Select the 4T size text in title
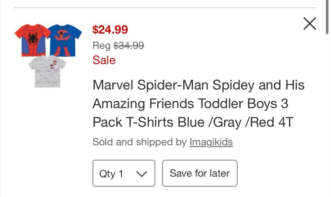The height and width of the screenshot is (197, 331). (x=291, y=122)
